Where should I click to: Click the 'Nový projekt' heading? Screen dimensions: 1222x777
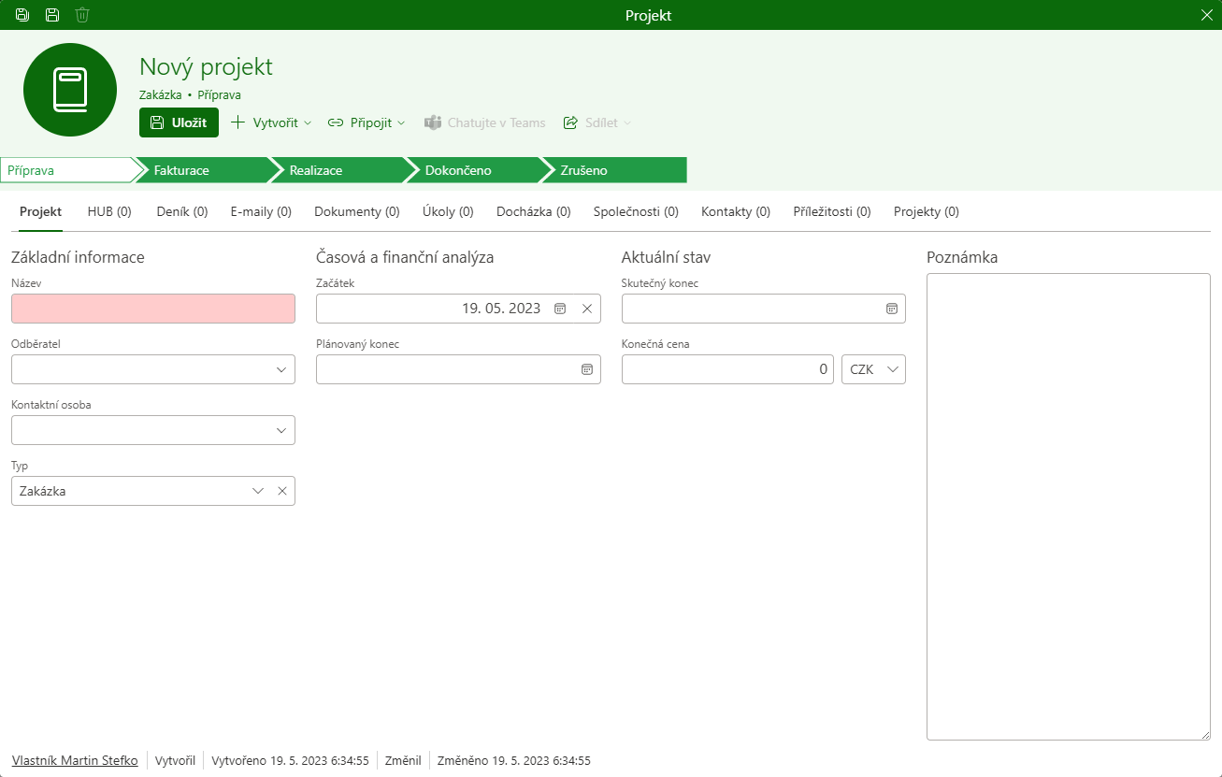(207, 66)
